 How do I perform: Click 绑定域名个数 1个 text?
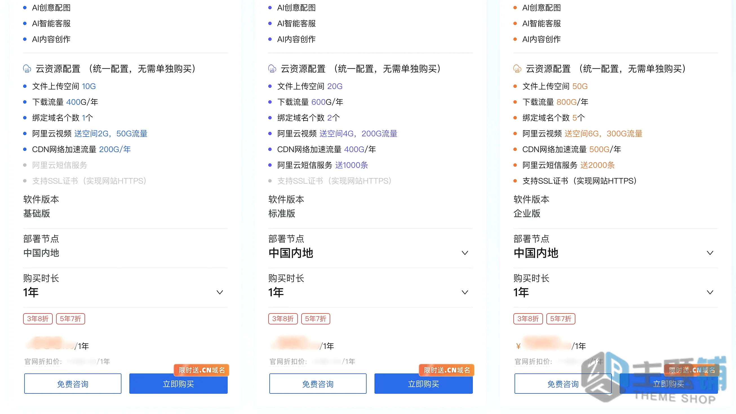(x=63, y=118)
